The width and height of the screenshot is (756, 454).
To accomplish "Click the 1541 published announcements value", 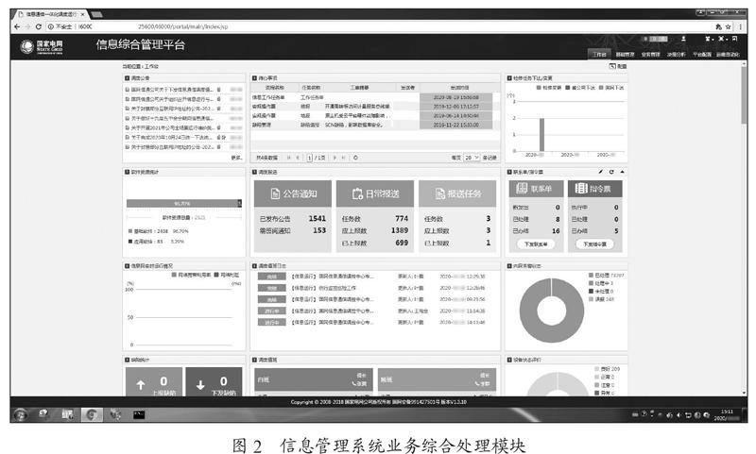I will click(x=317, y=219).
